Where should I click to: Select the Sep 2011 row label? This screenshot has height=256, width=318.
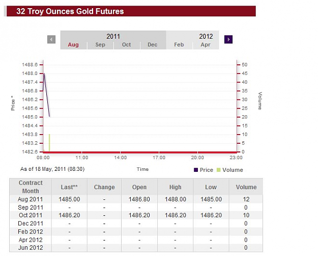[x=31, y=208]
